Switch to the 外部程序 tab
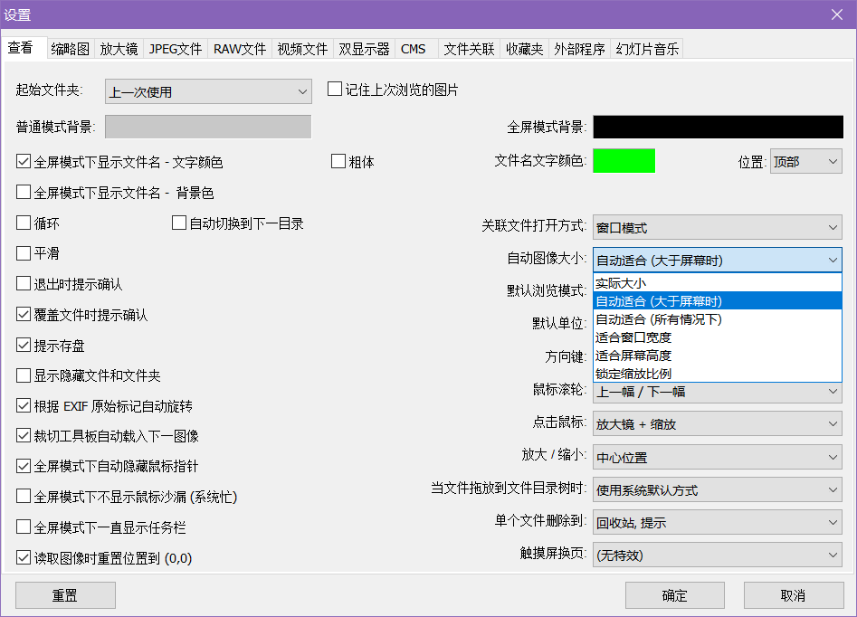This screenshot has height=617, width=857. pyautogui.click(x=579, y=49)
